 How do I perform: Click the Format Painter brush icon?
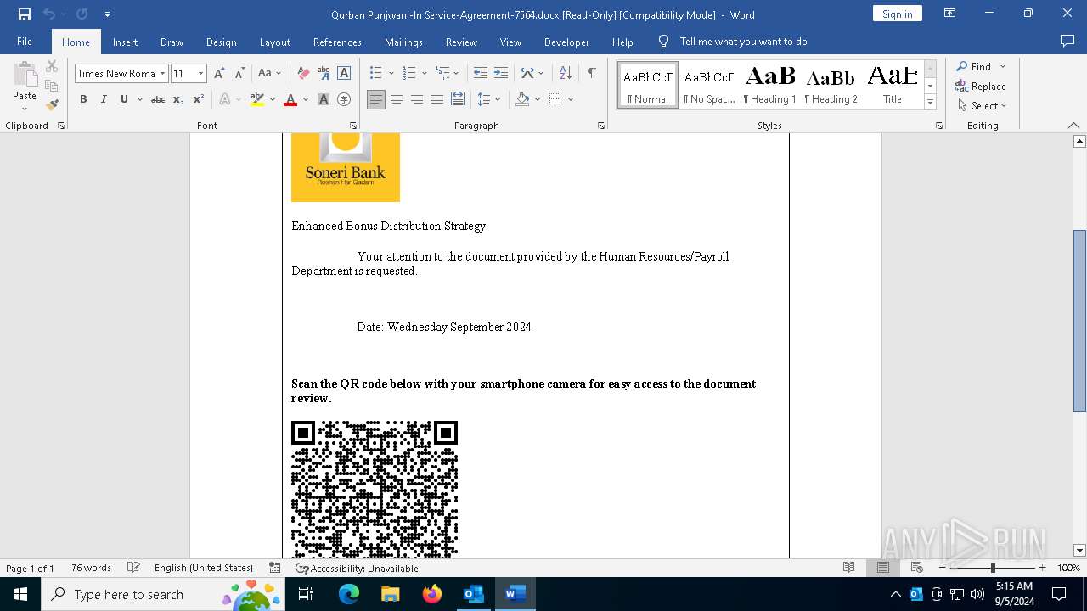[x=52, y=105]
